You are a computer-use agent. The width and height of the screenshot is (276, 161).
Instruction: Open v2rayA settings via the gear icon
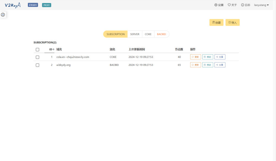219,5
